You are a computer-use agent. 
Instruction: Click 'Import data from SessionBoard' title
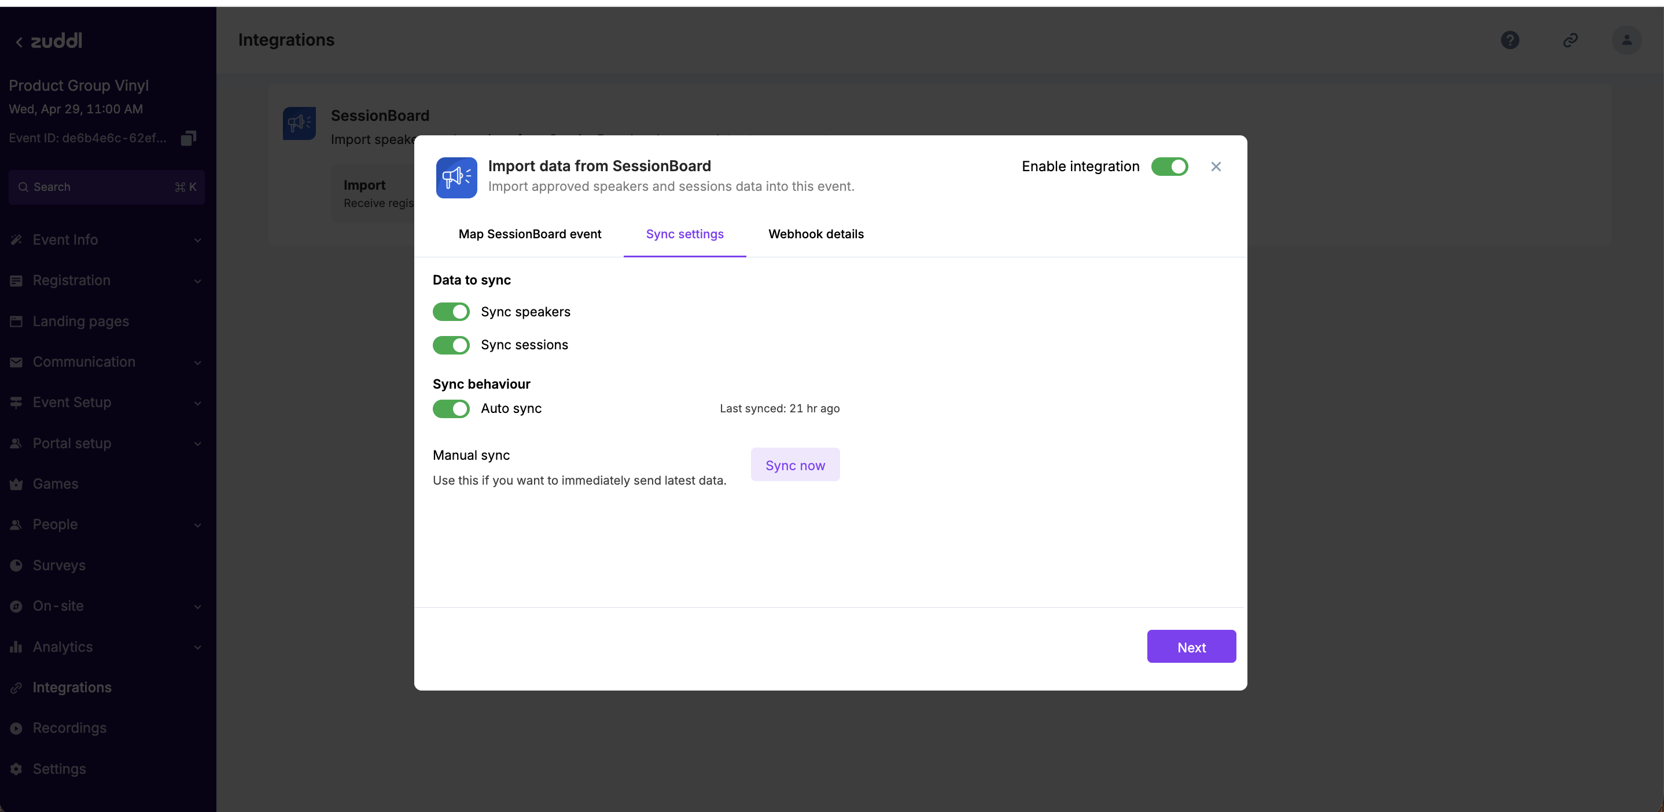tap(599, 166)
